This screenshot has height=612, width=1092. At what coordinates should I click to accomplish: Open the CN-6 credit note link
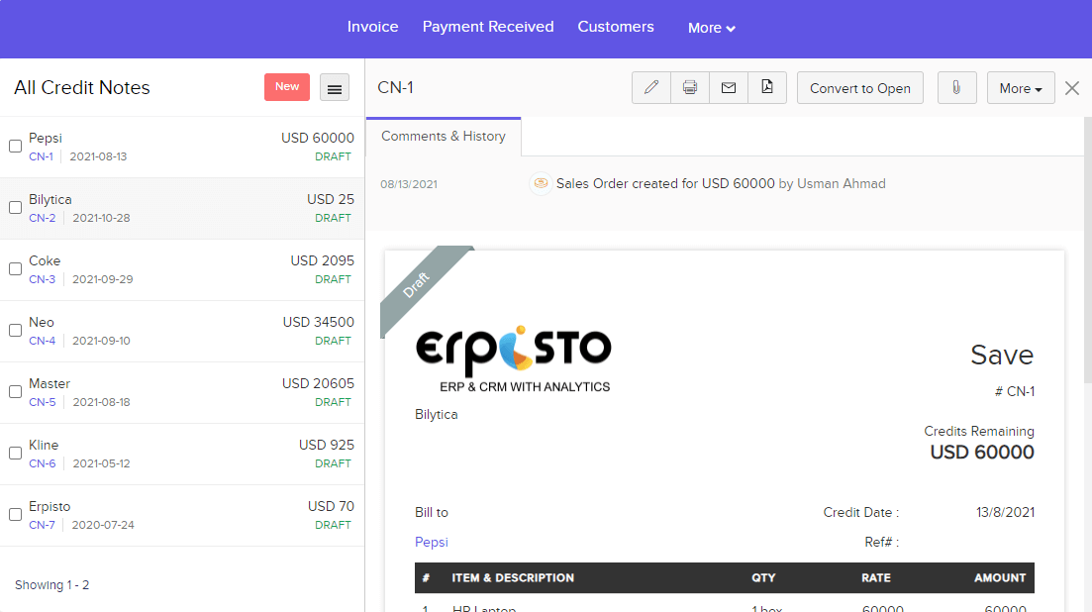click(x=43, y=463)
